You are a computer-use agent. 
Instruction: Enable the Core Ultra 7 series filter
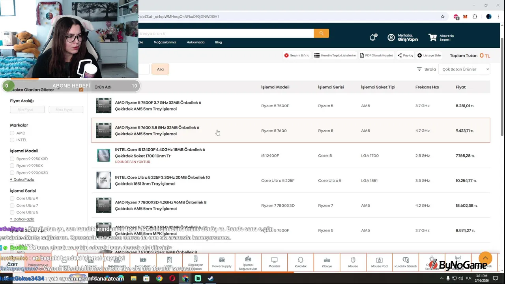[x=12, y=206]
